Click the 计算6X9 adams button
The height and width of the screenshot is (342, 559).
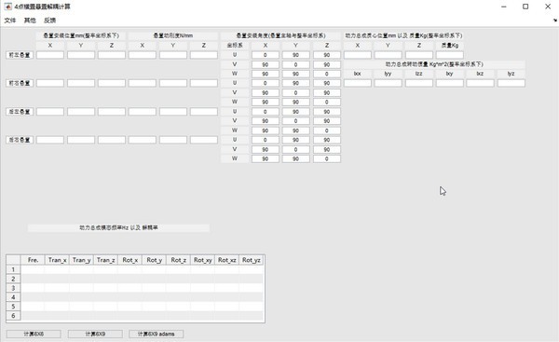157,334
